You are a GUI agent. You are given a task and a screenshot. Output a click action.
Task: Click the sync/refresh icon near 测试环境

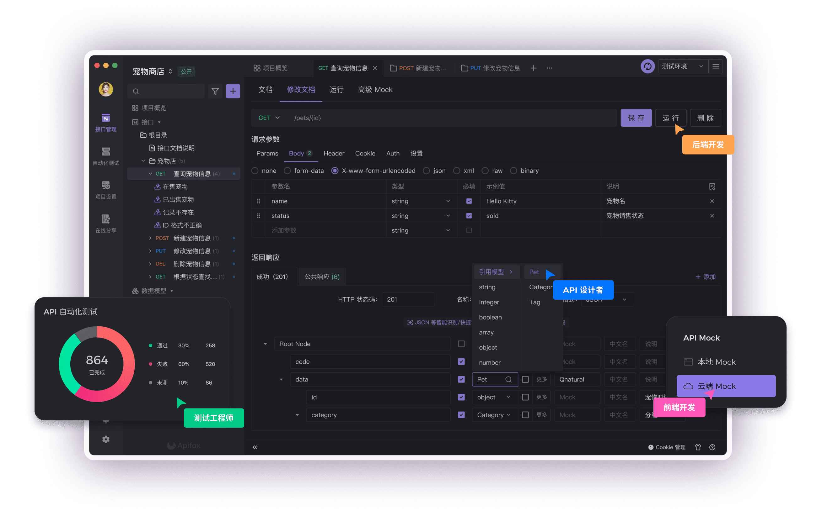pyautogui.click(x=647, y=66)
